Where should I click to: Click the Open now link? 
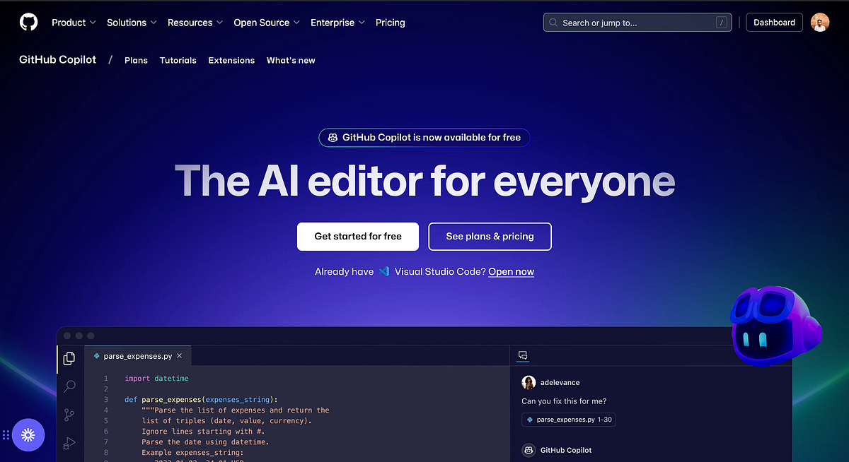[511, 272]
